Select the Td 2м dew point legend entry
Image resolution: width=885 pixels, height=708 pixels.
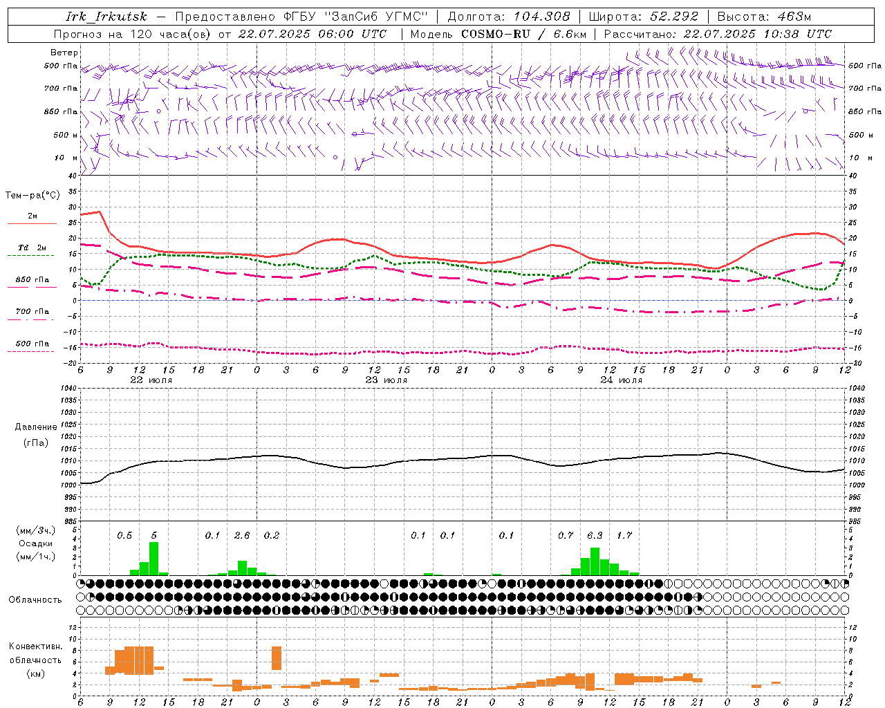pyautogui.click(x=32, y=248)
